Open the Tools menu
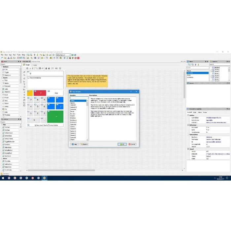Screen dimensions: 231x231 (19, 55)
